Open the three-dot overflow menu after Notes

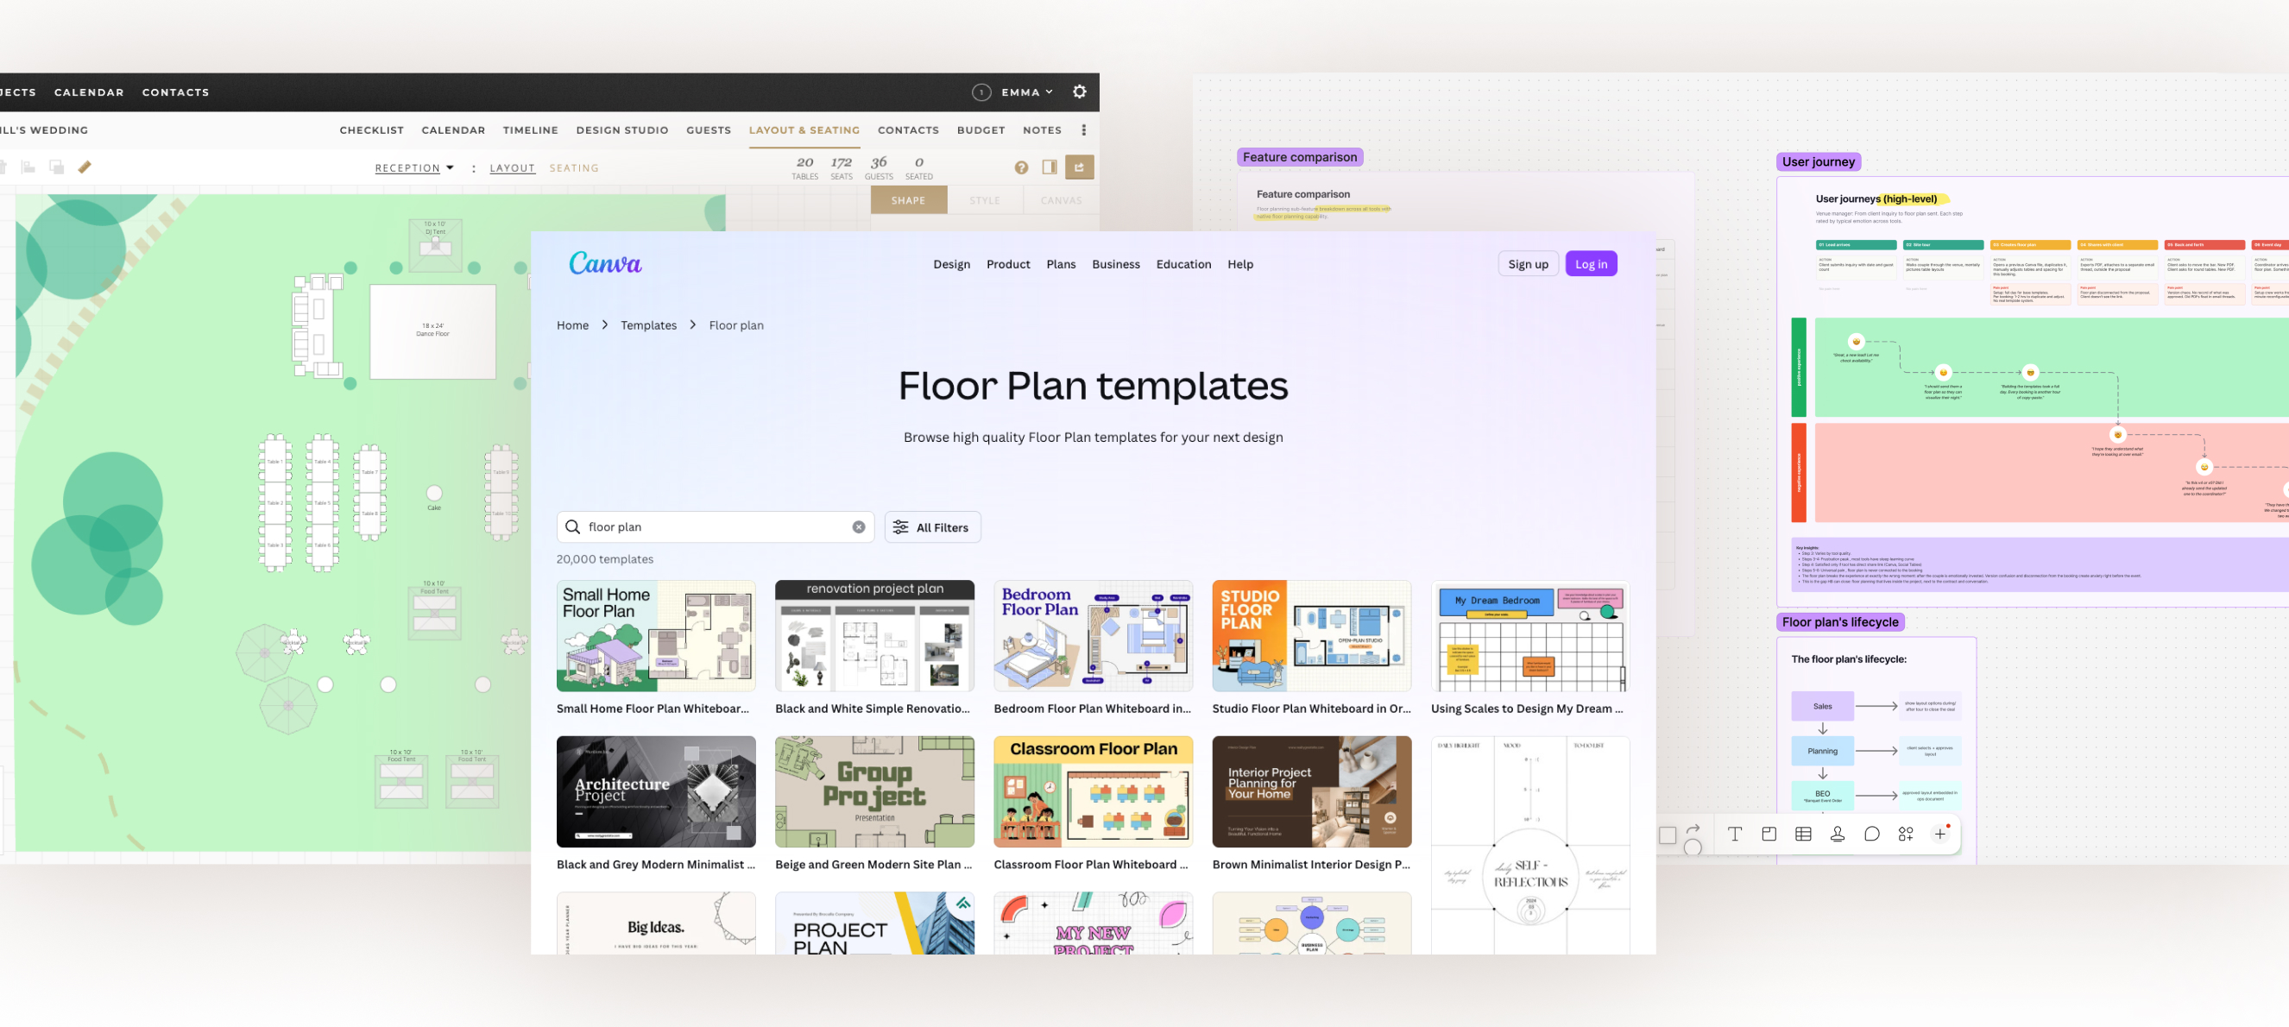[x=1083, y=129]
